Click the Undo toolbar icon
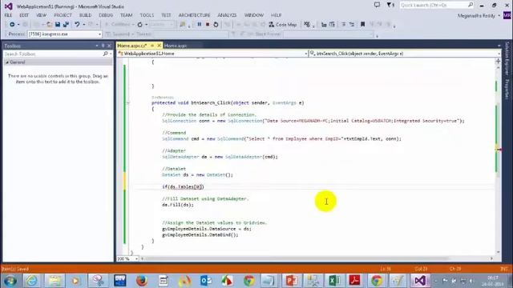 click(77, 25)
